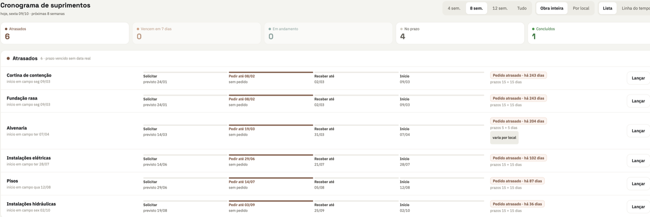
Task: Click Receber até 31/03 date in Alvenaria row
Action: 319,134
